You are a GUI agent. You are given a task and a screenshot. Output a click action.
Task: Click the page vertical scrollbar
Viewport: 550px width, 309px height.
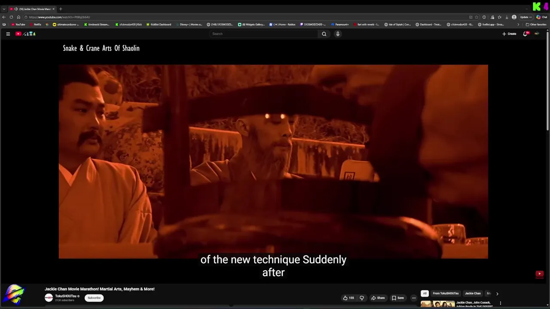(x=548, y=82)
